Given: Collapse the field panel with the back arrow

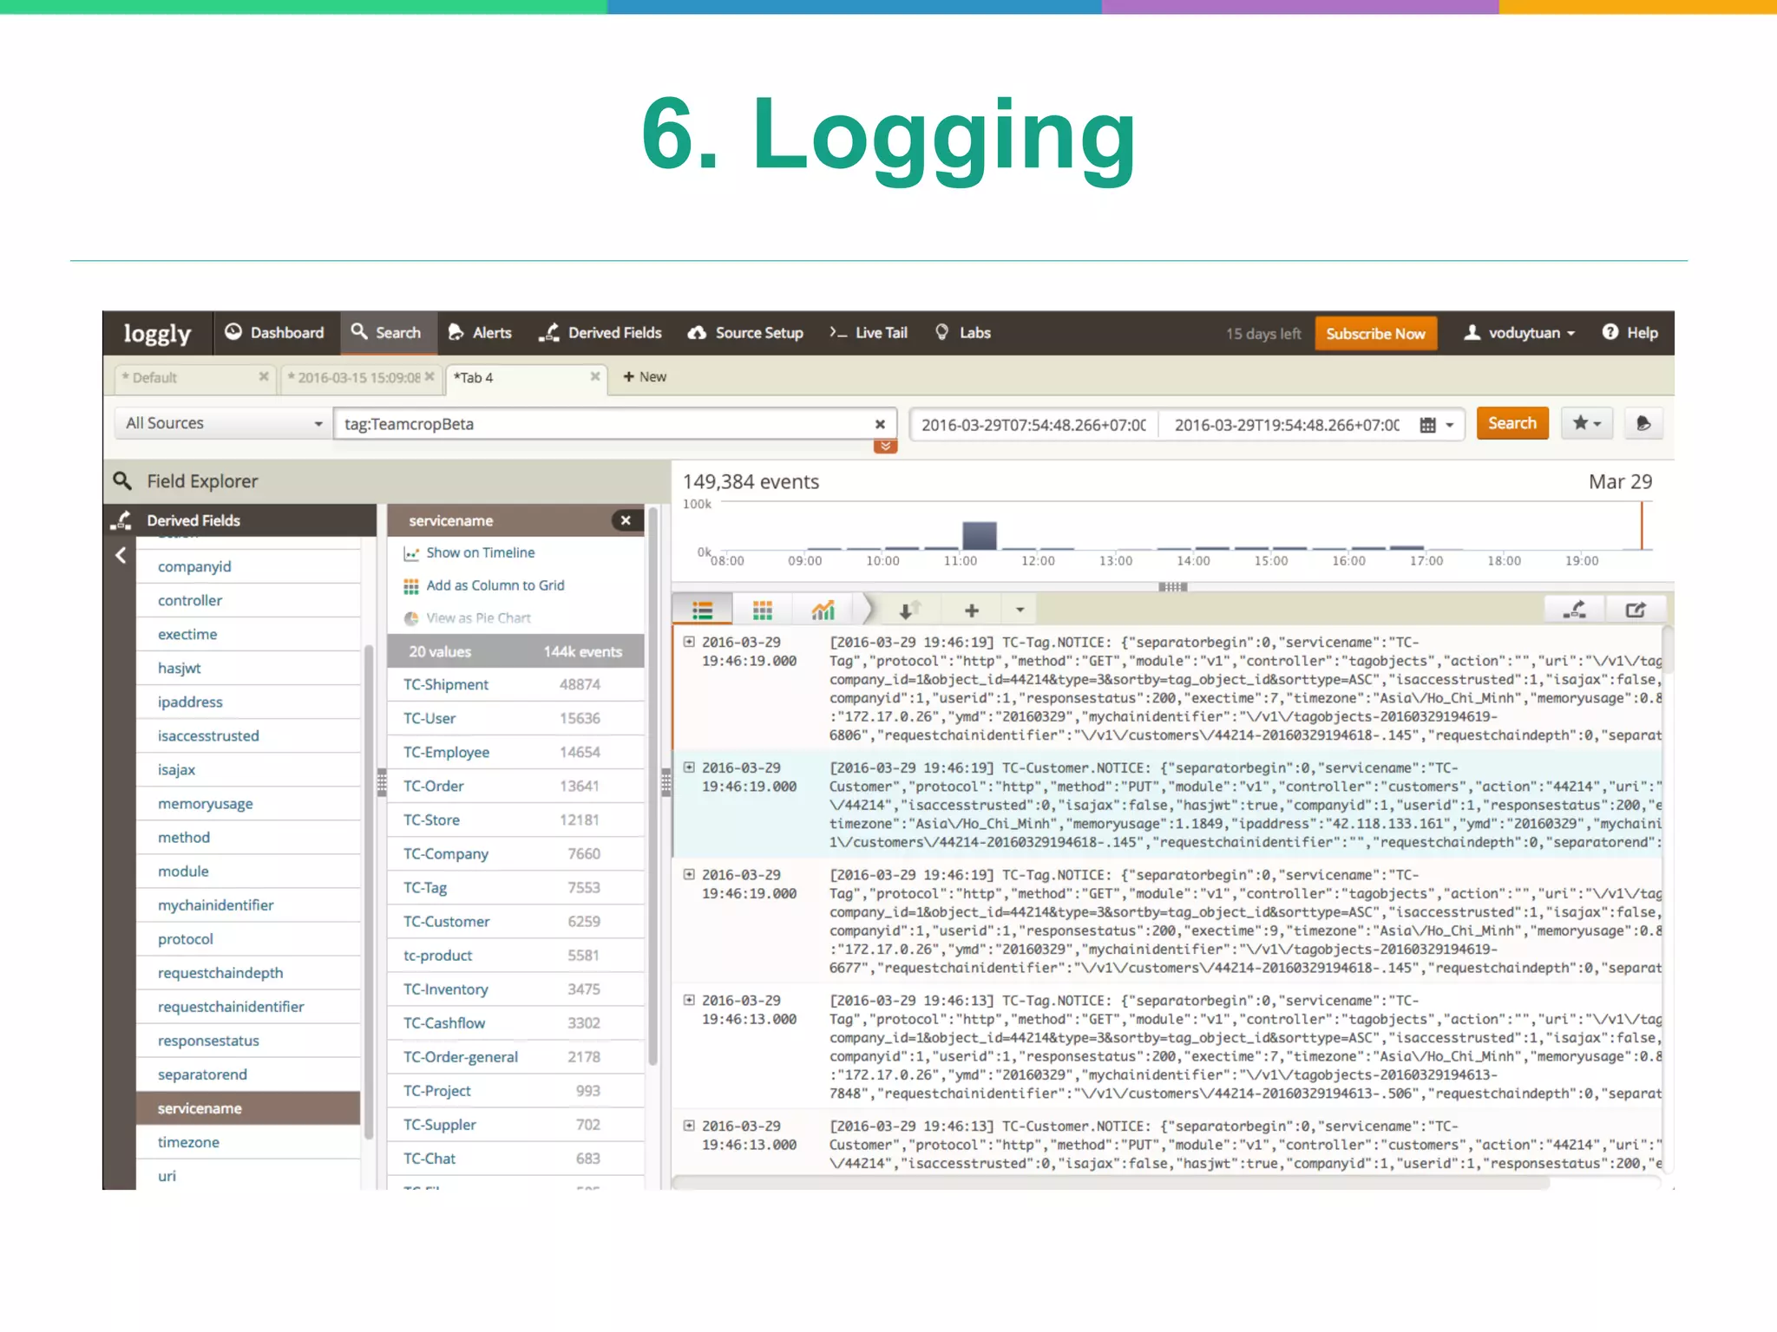Looking at the screenshot, I should click(121, 556).
